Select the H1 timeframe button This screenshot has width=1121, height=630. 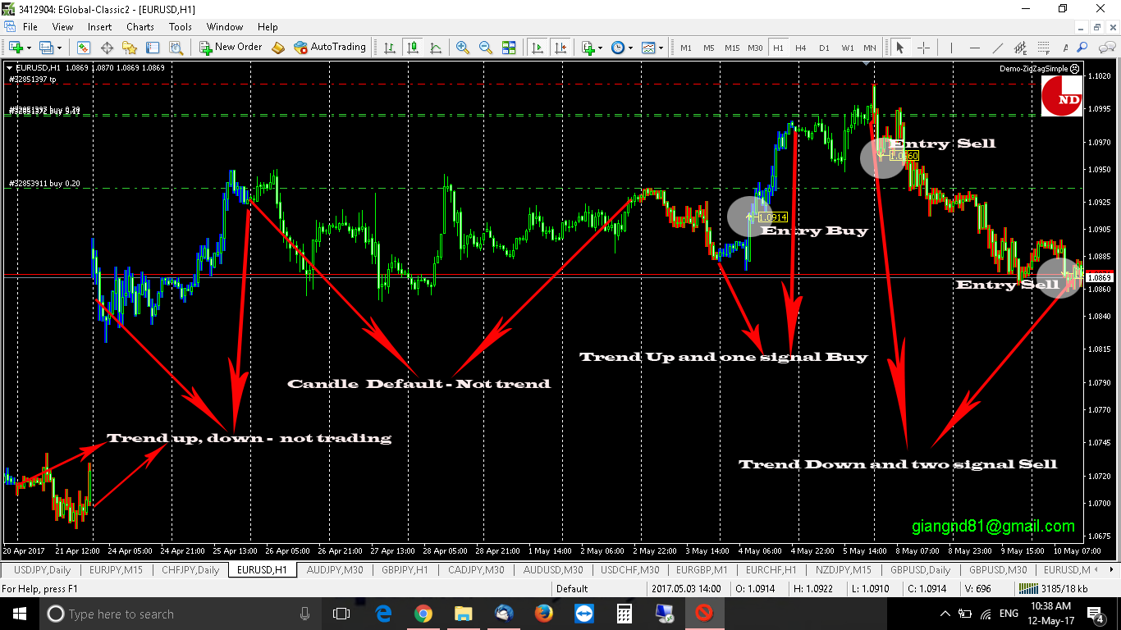click(x=778, y=48)
